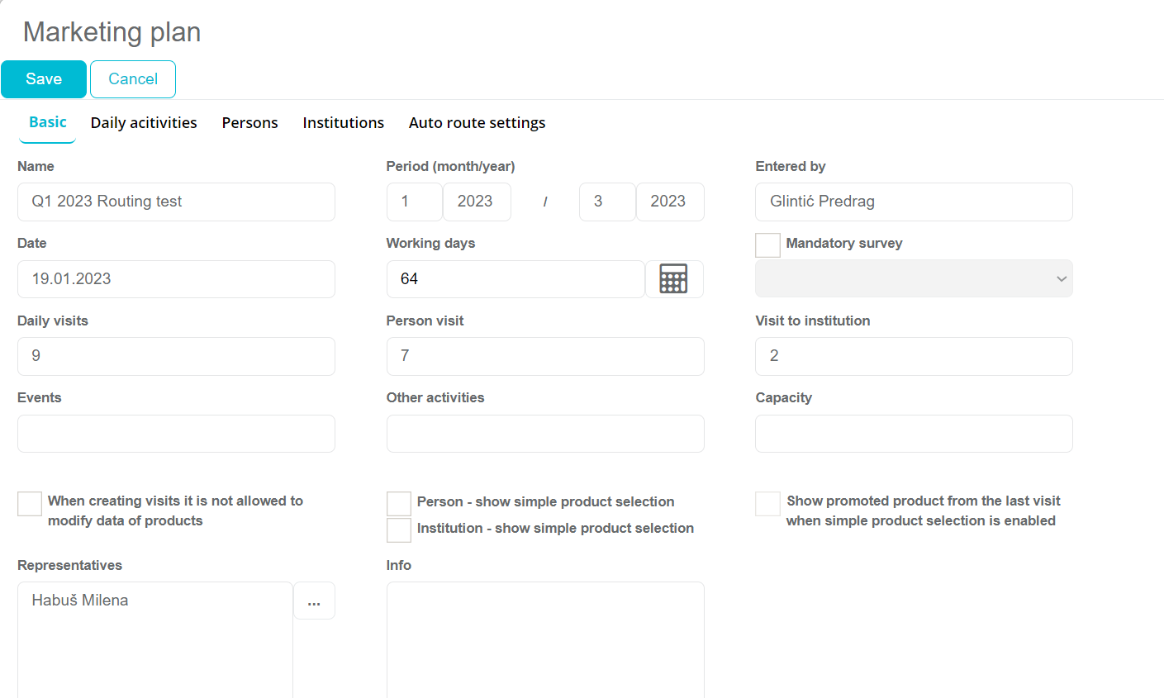Open representatives picker with ellipsis button
The width and height of the screenshot is (1164, 698).
tap(314, 601)
